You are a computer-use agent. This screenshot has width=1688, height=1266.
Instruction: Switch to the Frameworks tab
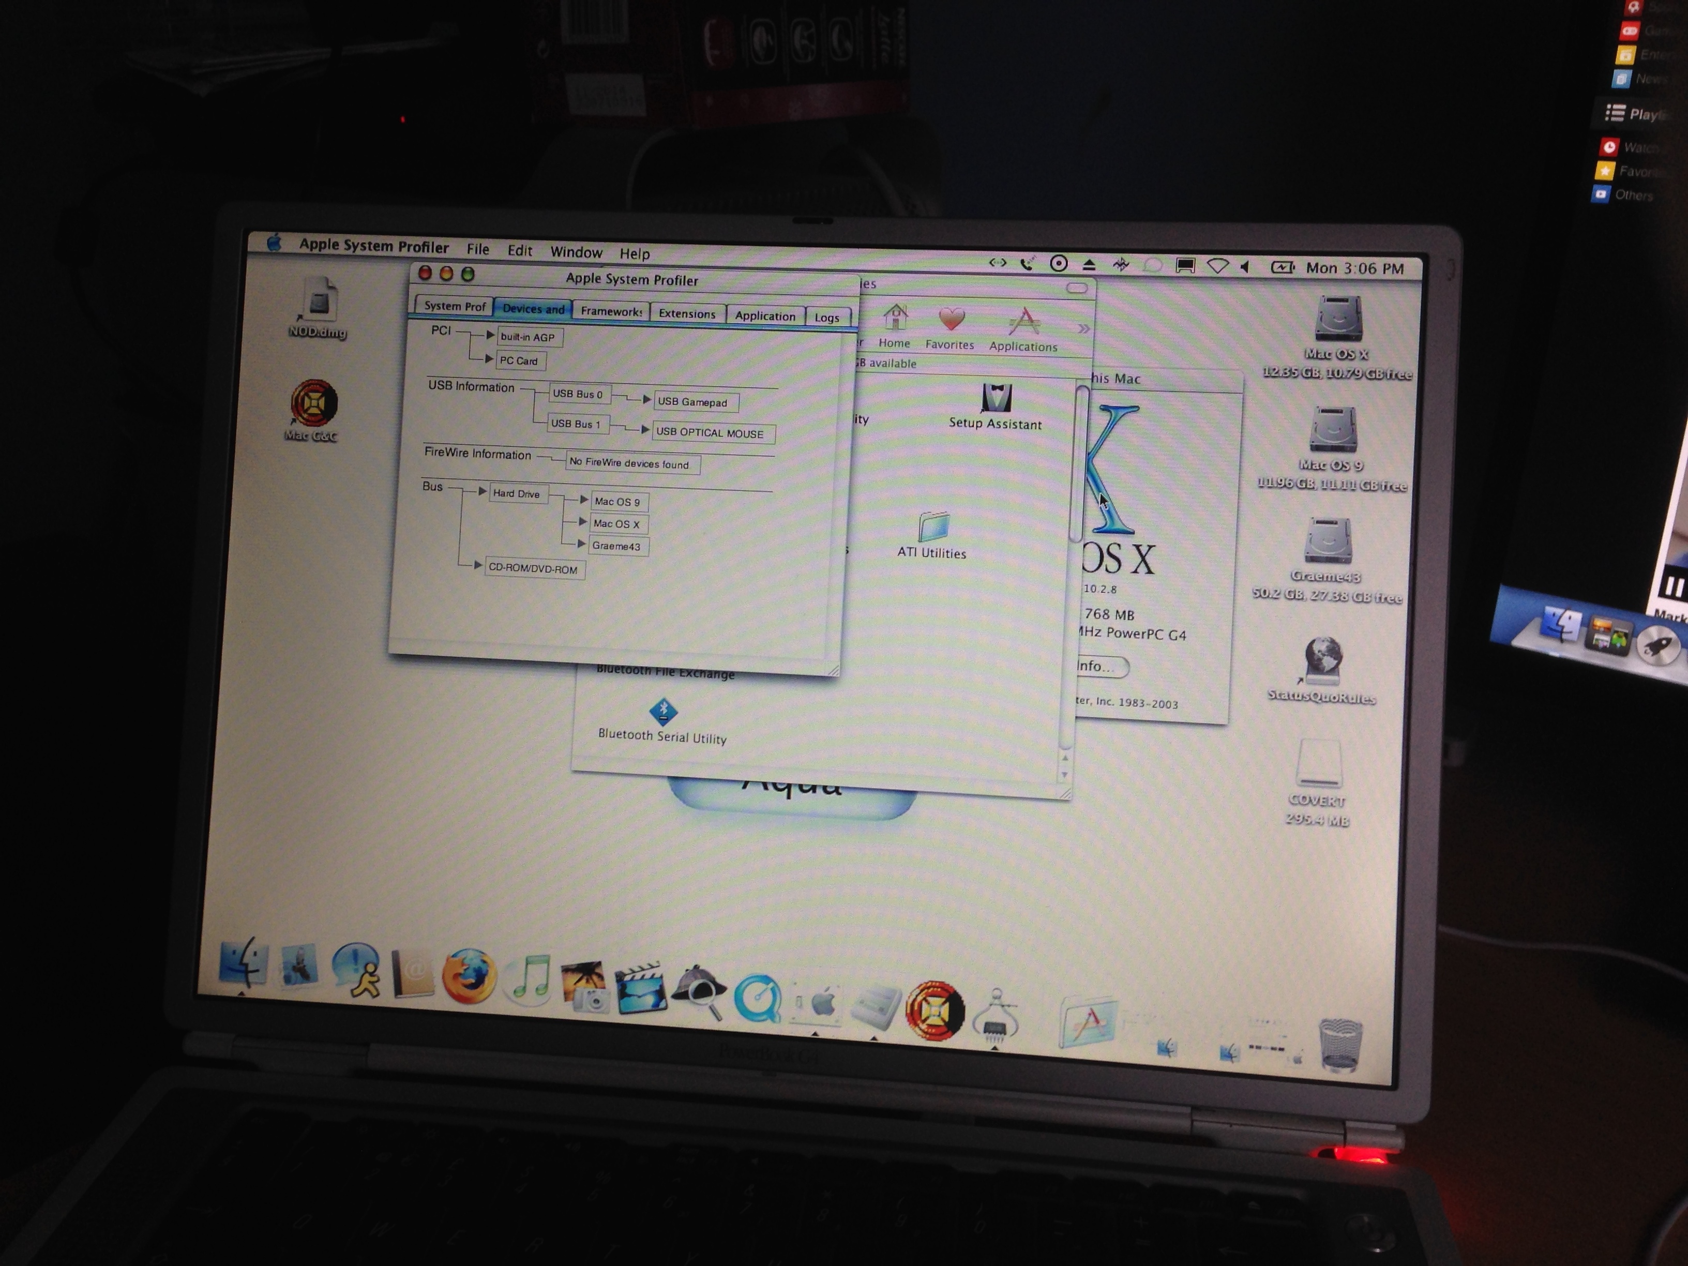coord(610,311)
